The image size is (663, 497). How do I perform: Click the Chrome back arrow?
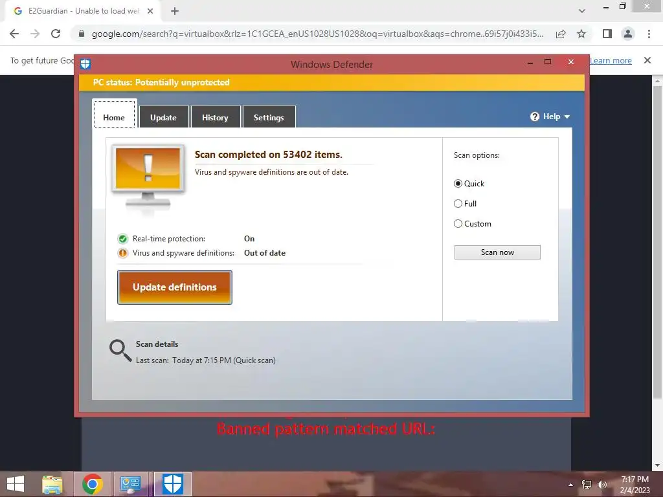(x=14, y=34)
